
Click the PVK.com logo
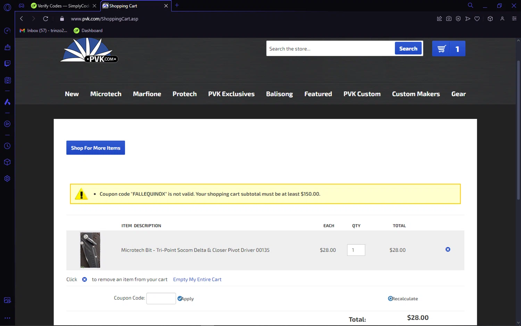(x=89, y=51)
